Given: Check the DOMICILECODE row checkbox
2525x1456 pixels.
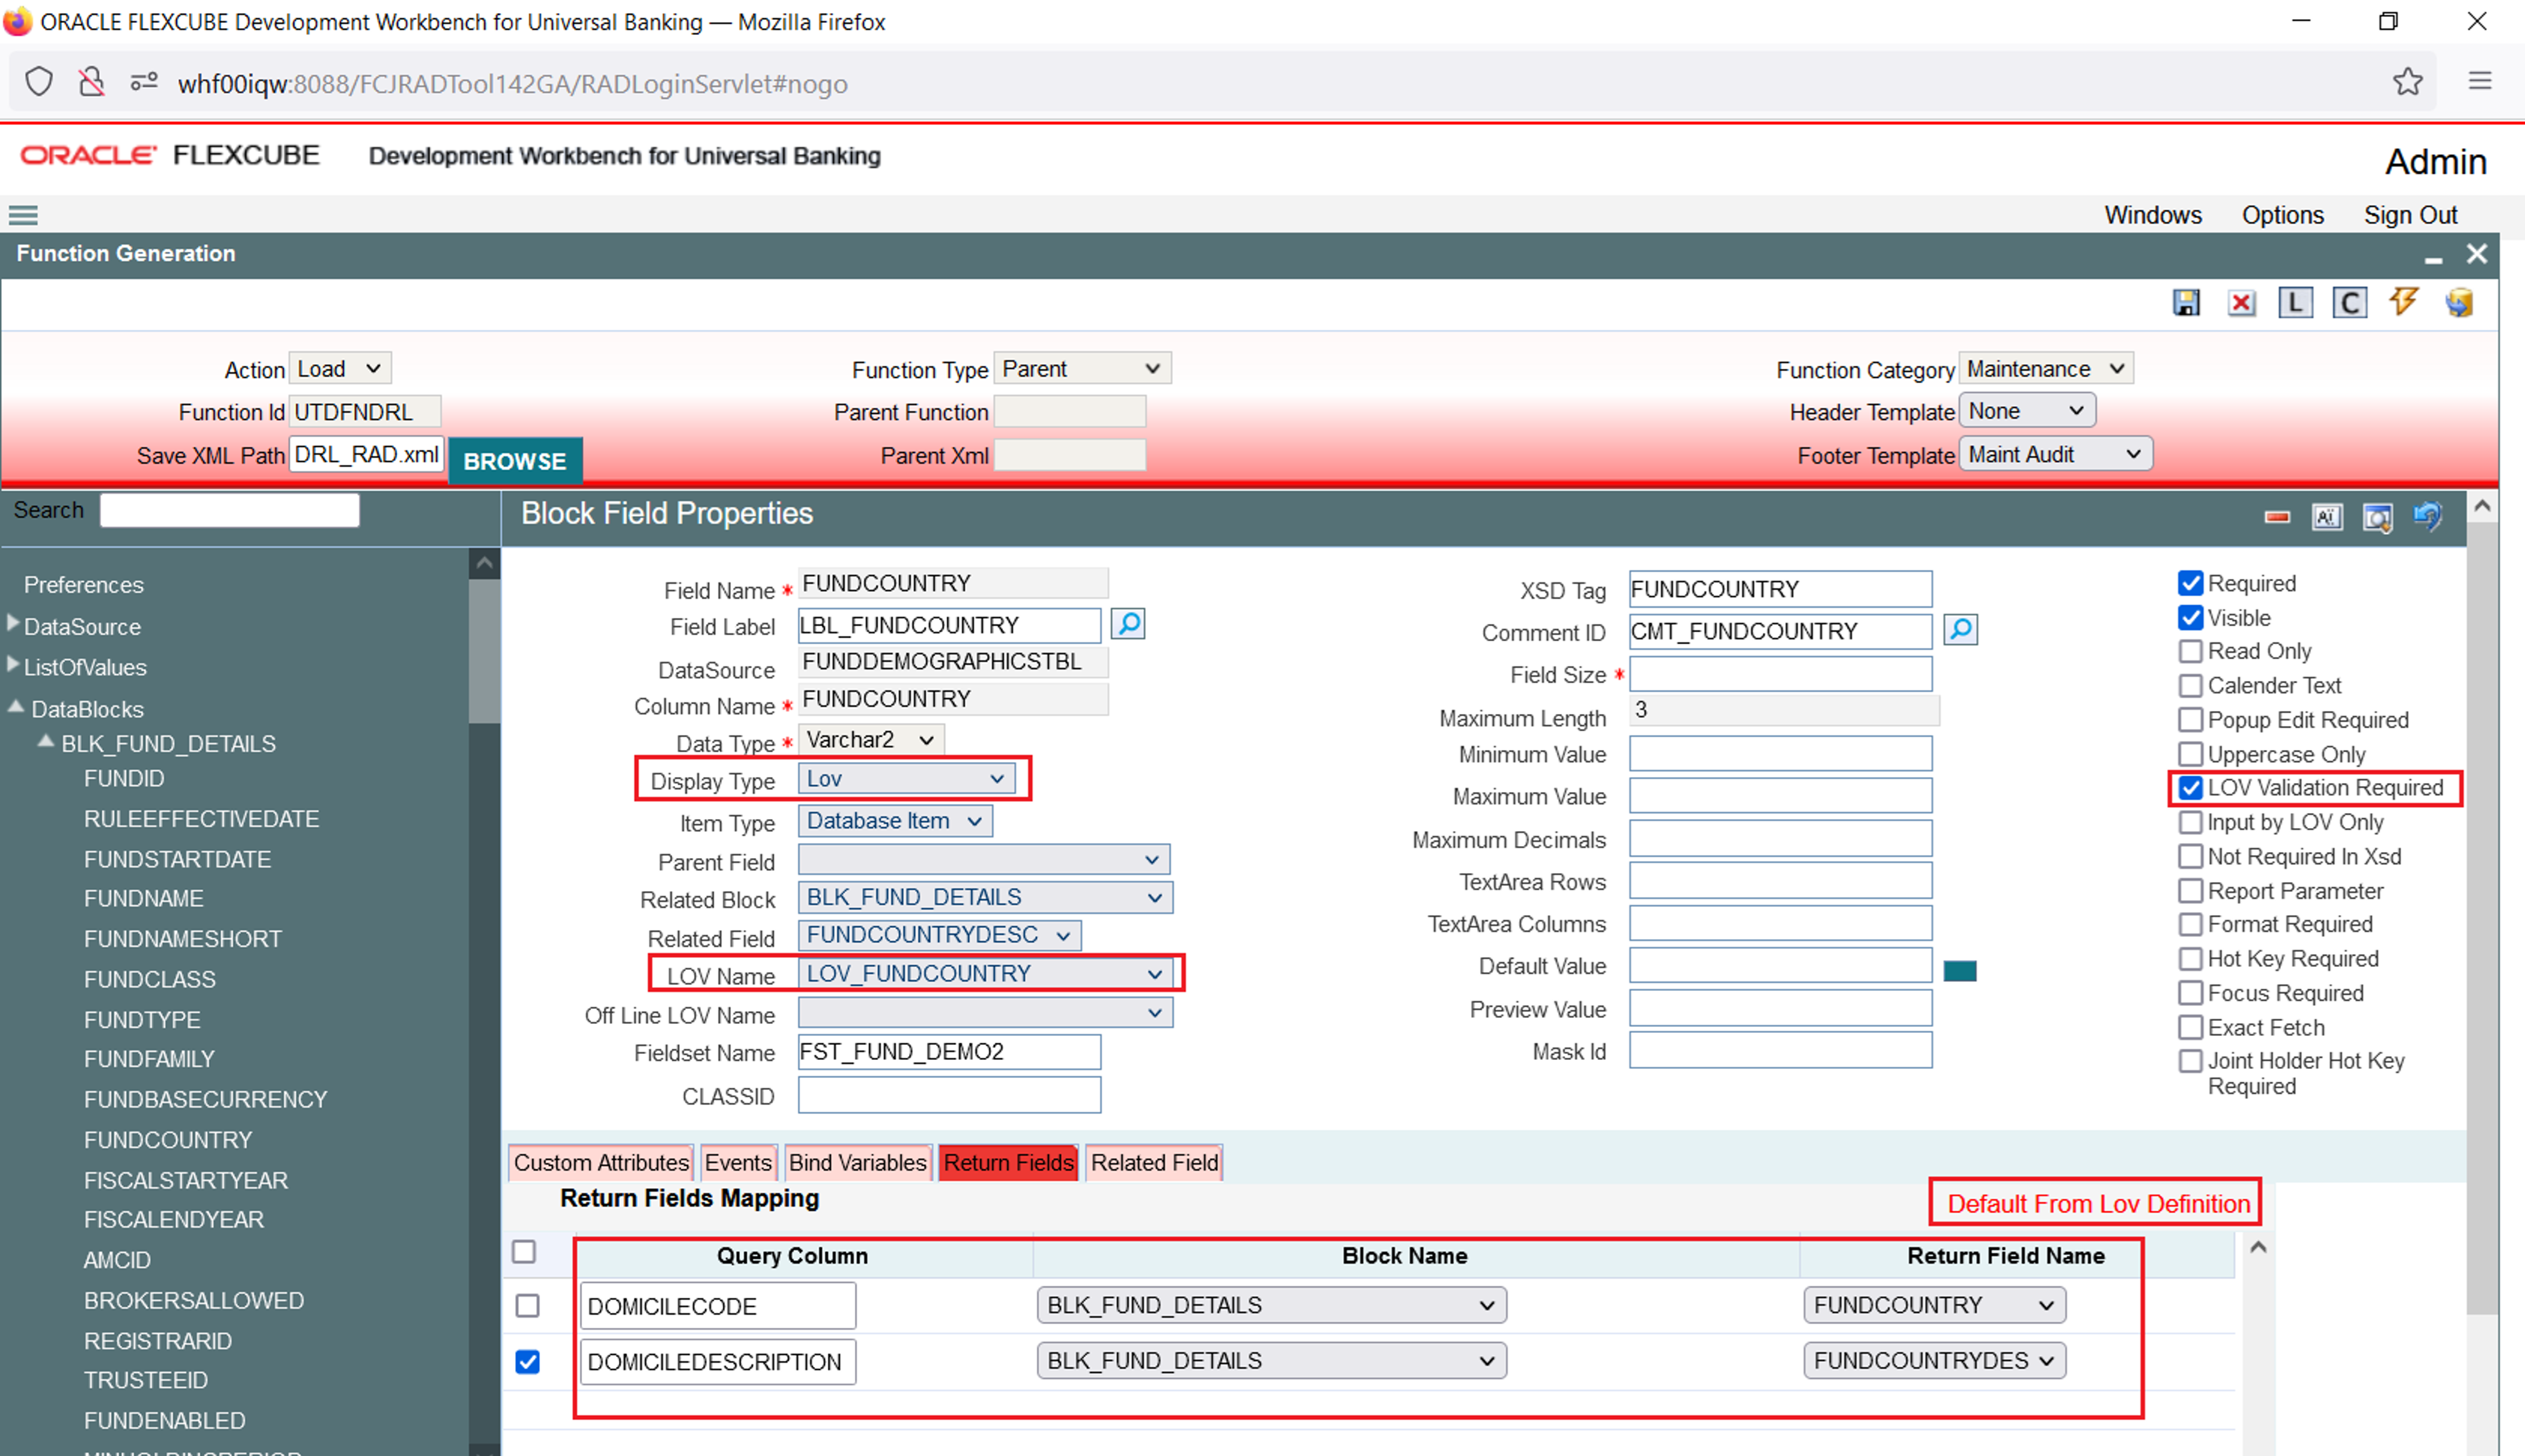Looking at the screenshot, I should 527,1306.
